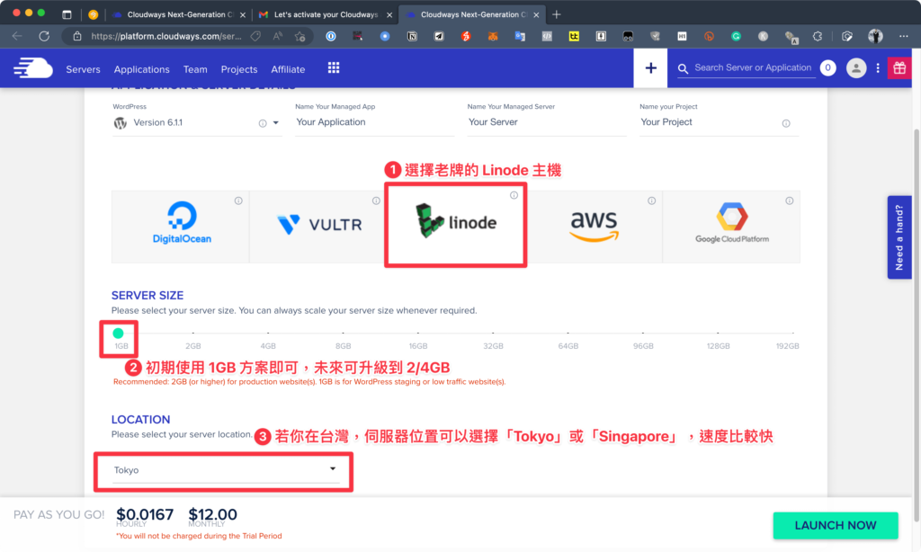This screenshot has height=552, width=921.
Task: Click the Your Server name field
Action: 546,122
